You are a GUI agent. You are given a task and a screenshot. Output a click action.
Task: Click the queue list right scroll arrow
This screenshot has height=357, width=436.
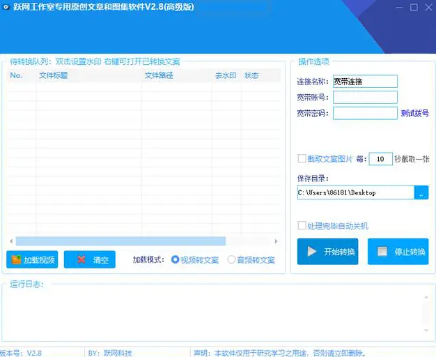276,241
